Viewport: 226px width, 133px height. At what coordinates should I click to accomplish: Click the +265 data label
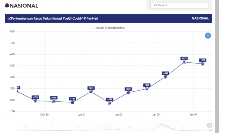click(128, 89)
